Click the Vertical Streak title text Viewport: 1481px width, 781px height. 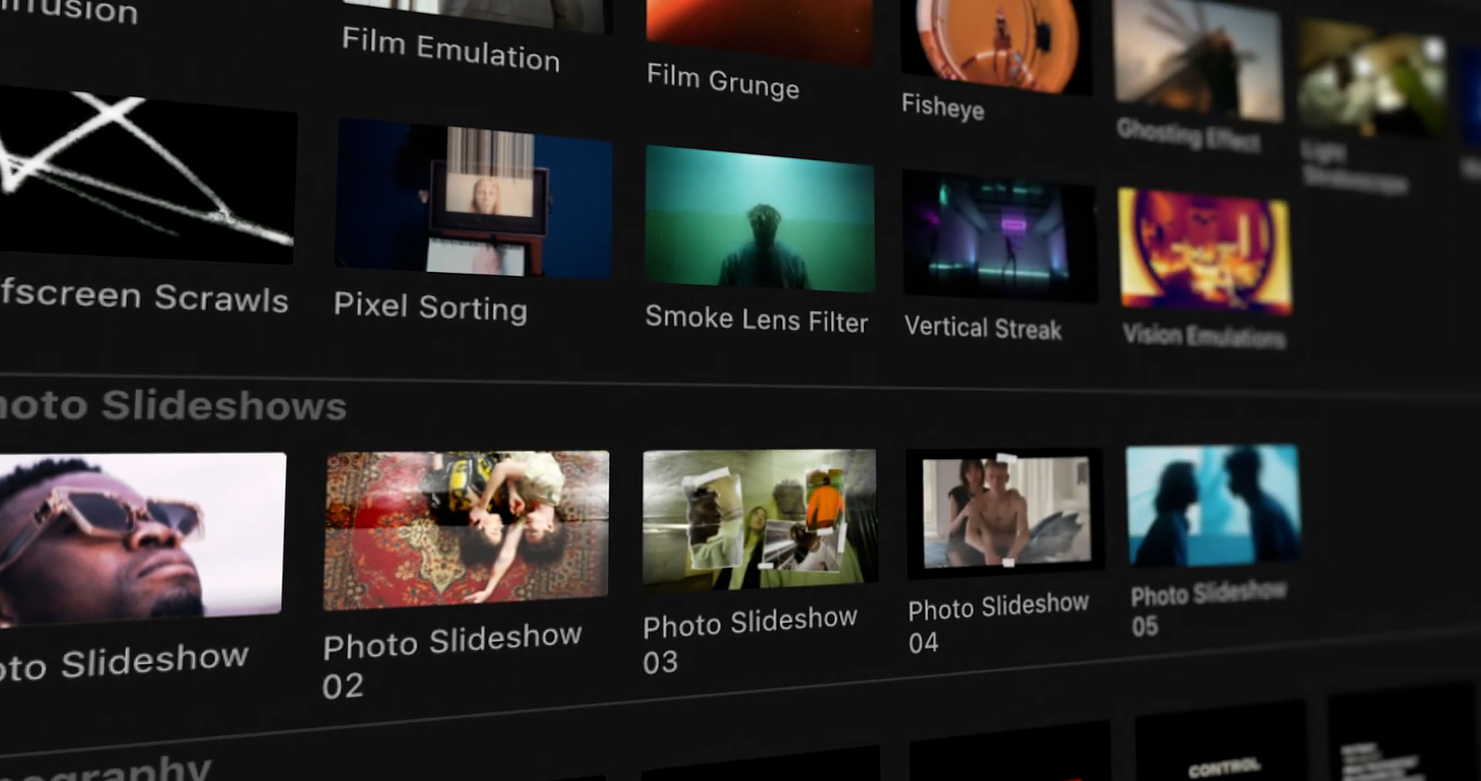[983, 328]
